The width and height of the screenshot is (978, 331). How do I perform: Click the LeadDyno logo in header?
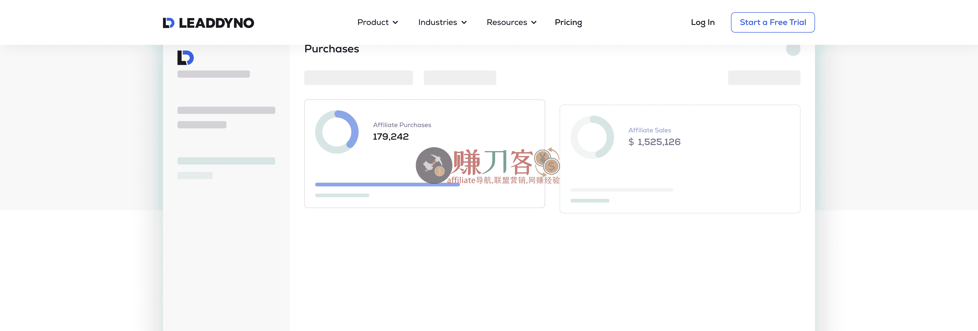tap(208, 23)
